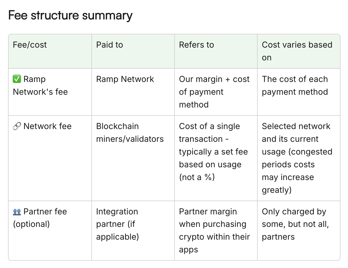Click The cost of each payment method cell
Viewport: 348px width, 268px height.
click(x=295, y=85)
